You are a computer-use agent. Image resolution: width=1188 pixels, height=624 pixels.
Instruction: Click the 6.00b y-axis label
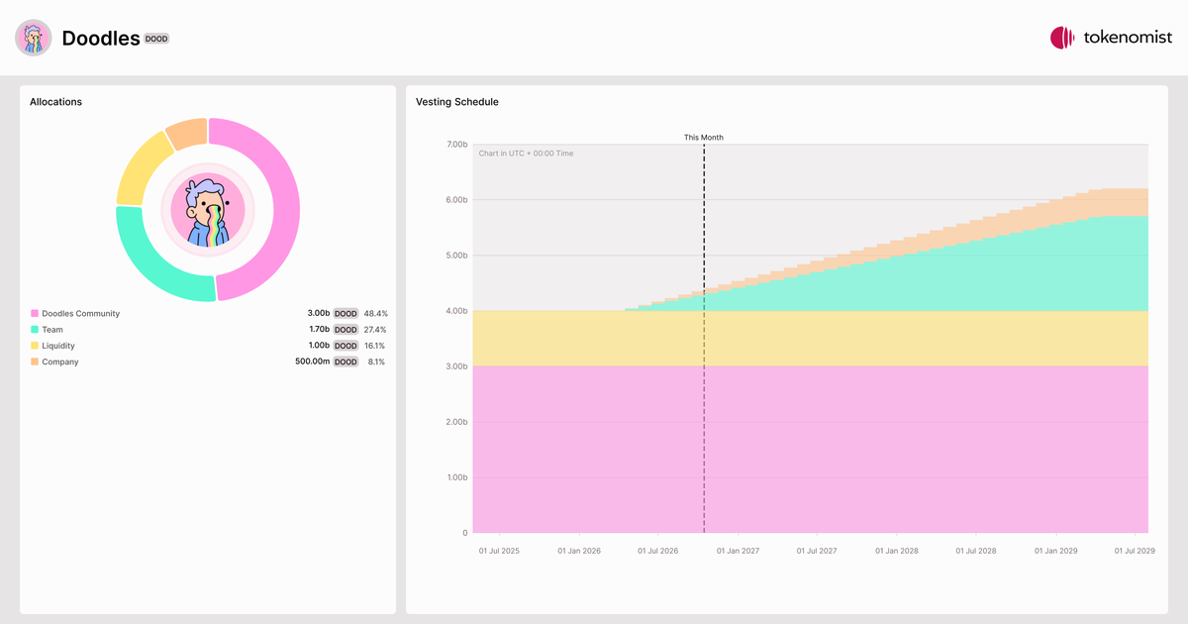(x=455, y=200)
